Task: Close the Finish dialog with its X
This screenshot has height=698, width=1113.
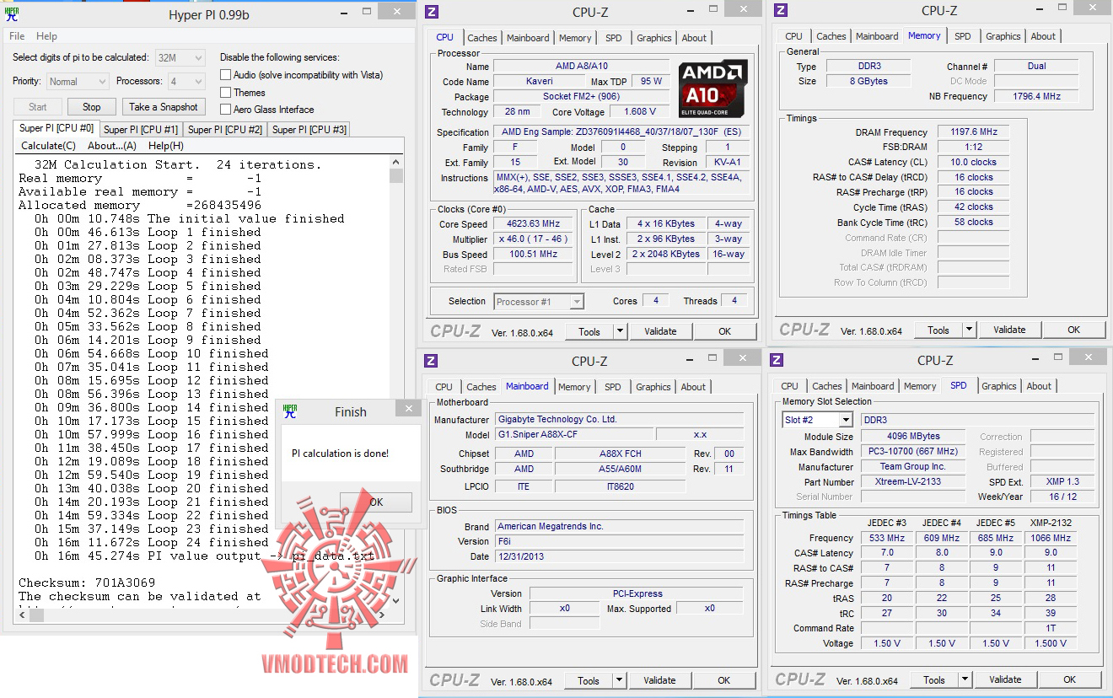Action: [x=408, y=409]
